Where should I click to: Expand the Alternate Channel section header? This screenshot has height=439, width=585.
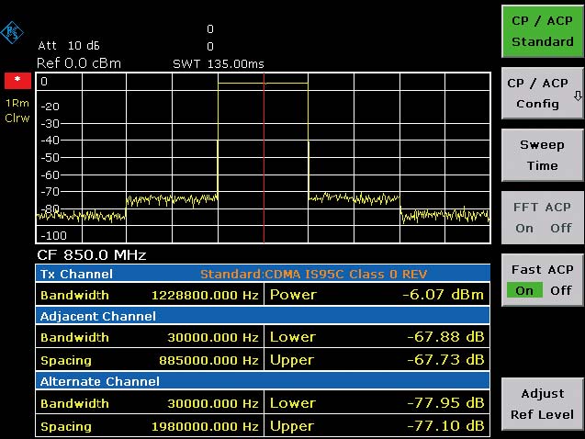click(x=99, y=381)
